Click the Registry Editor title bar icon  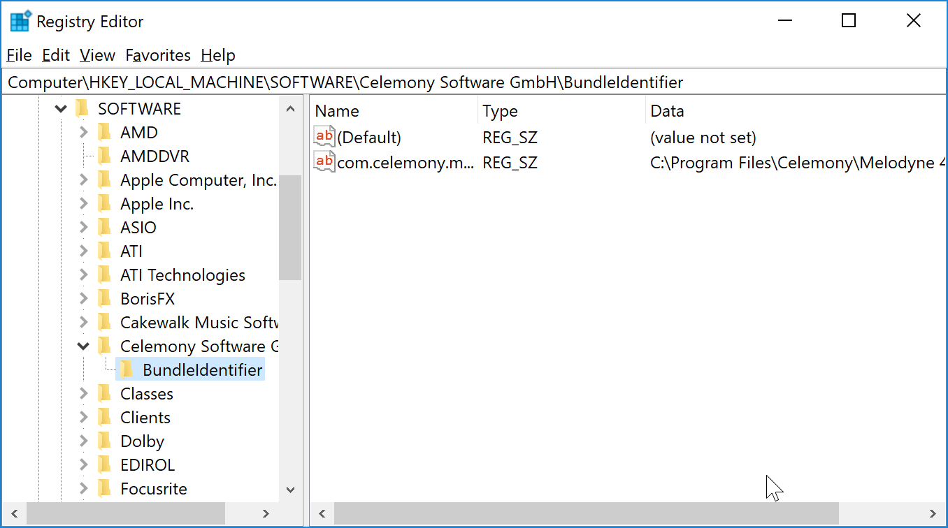point(20,22)
